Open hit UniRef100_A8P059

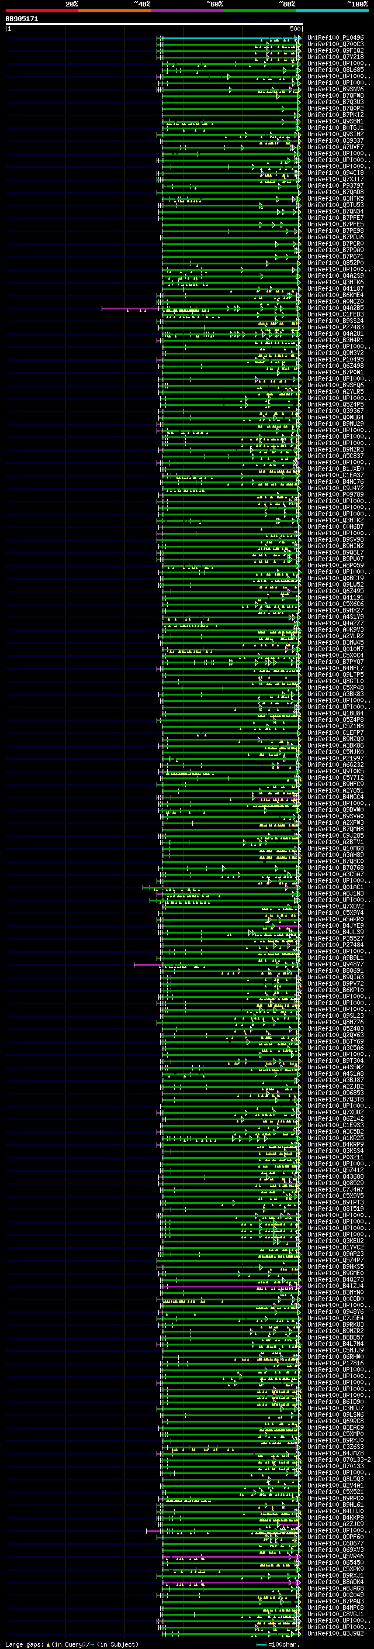[335, 565]
